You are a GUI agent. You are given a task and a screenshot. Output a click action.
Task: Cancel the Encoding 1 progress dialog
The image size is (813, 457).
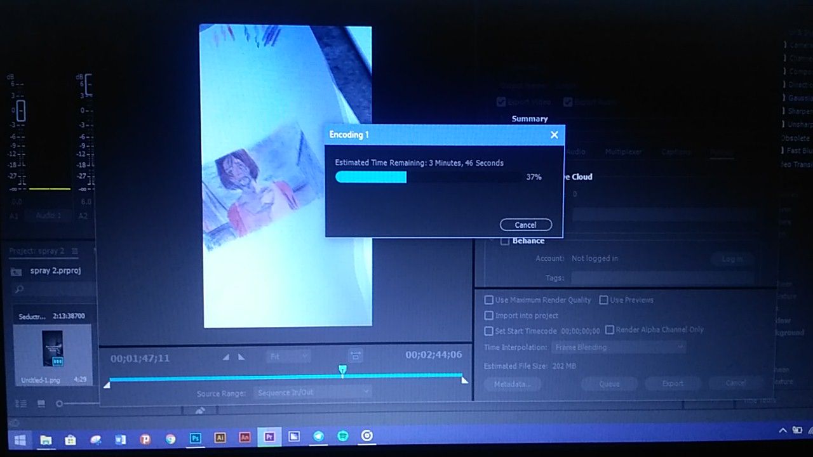(x=525, y=225)
